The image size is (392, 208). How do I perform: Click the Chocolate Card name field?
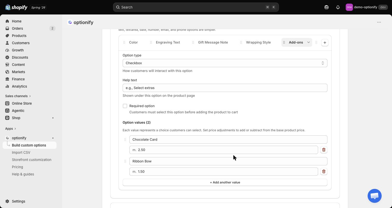click(228, 140)
